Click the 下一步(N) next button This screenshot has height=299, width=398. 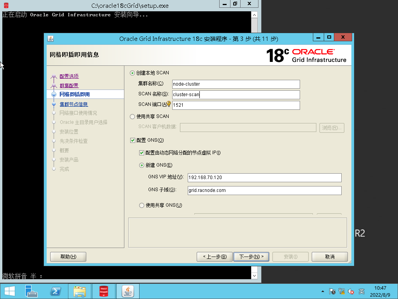pyautogui.click(x=251, y=257)
